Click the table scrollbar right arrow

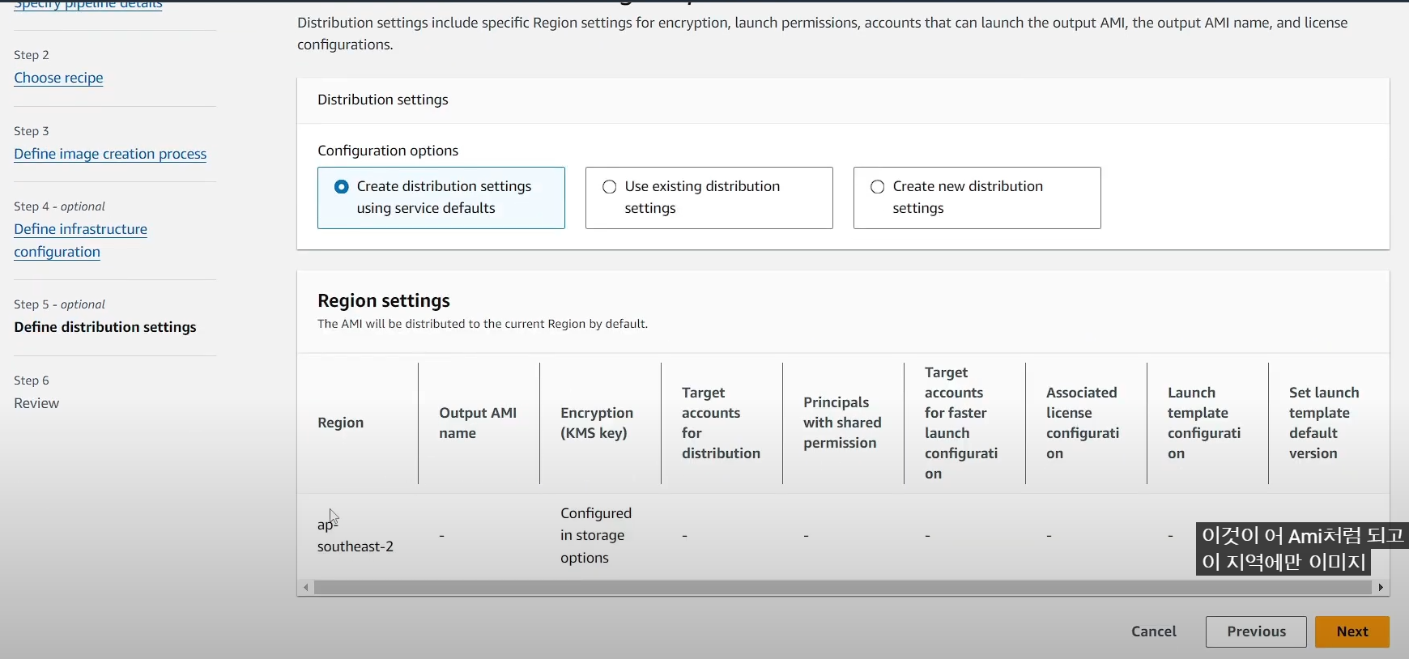point(1381,587)
